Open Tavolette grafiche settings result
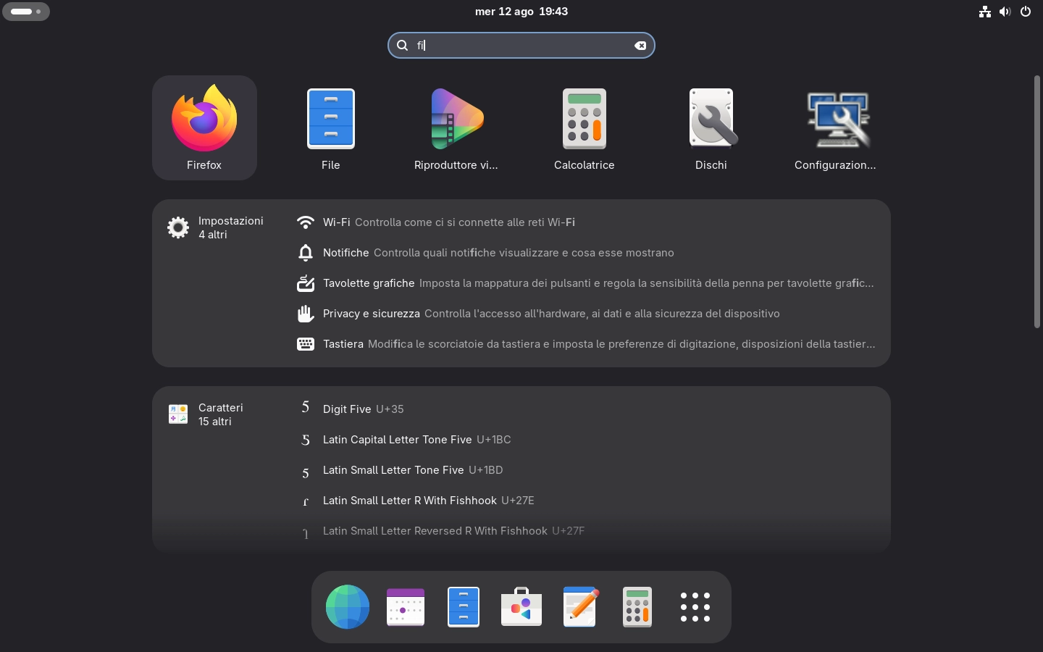Screen dimensions: 1043x652 tap(586, 283)
